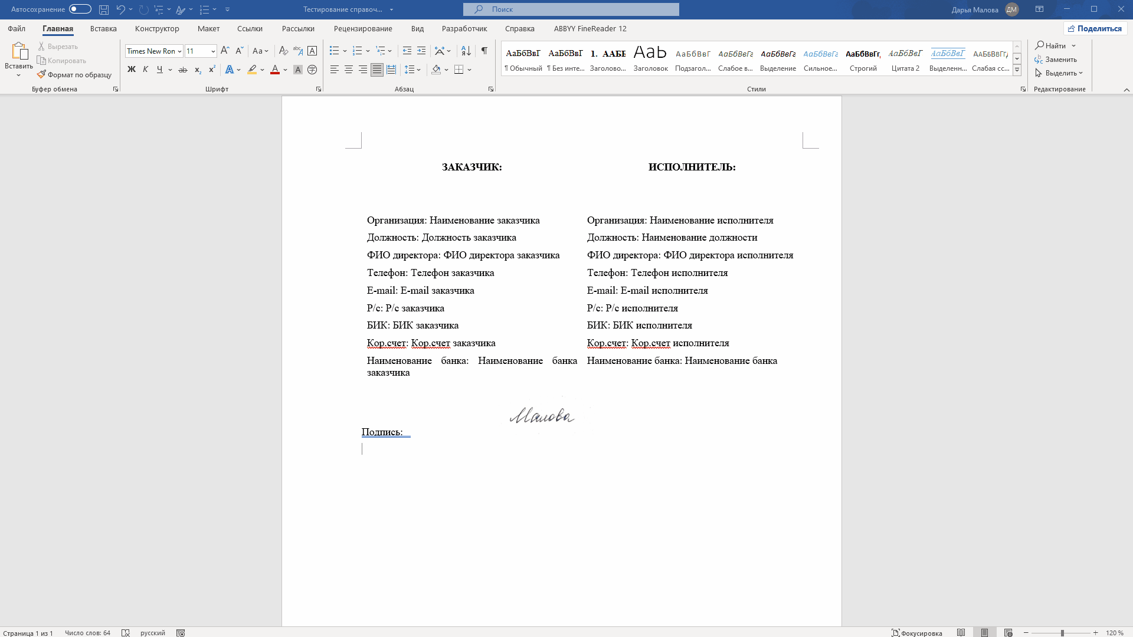This screenshot has height=637, width=1133.
Task: Sort text A to Z icon
Action: (x=466, y=51)
